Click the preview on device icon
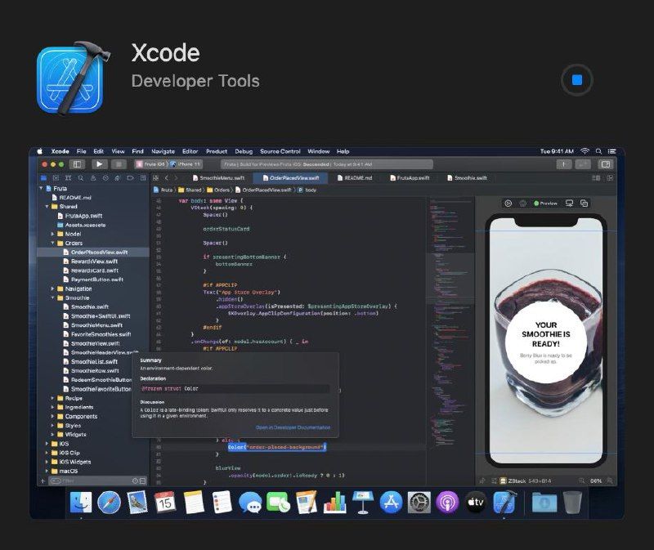654x550 pixels. click(569, 203)
